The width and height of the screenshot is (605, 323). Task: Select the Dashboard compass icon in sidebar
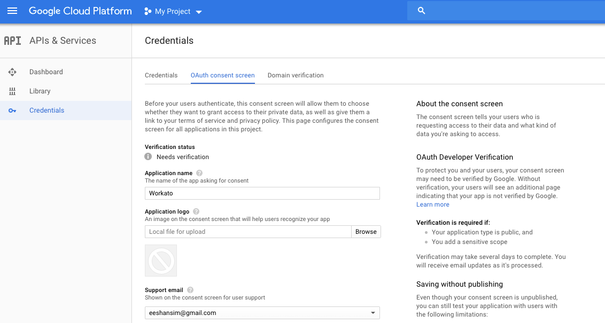(12, 72)
